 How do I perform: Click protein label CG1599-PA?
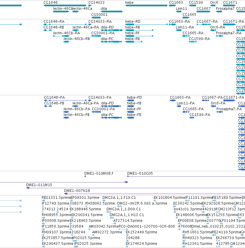(x=200, y=115)
